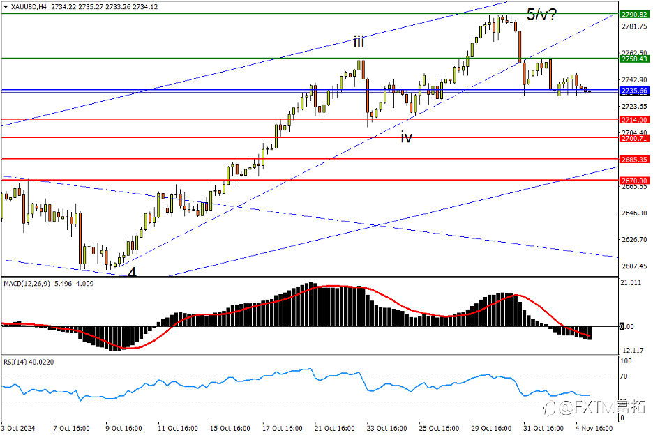The height and width of the screenshot is (435, 653).
Task: Click the 21 Oct 16:00 time axis label
Action: (334, 428)
